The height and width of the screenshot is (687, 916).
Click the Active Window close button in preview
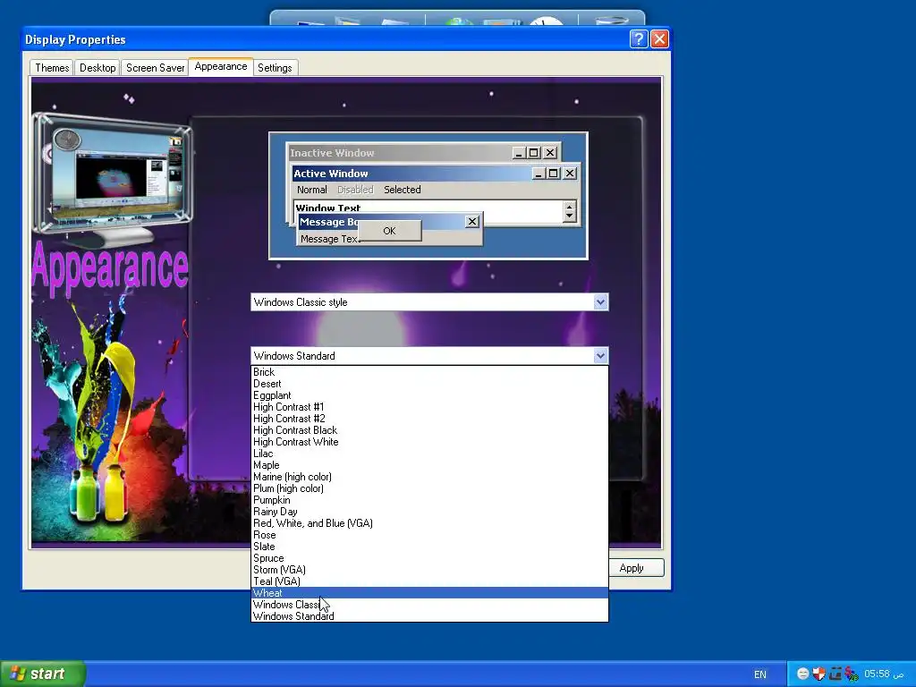click(x=570, y=173)
